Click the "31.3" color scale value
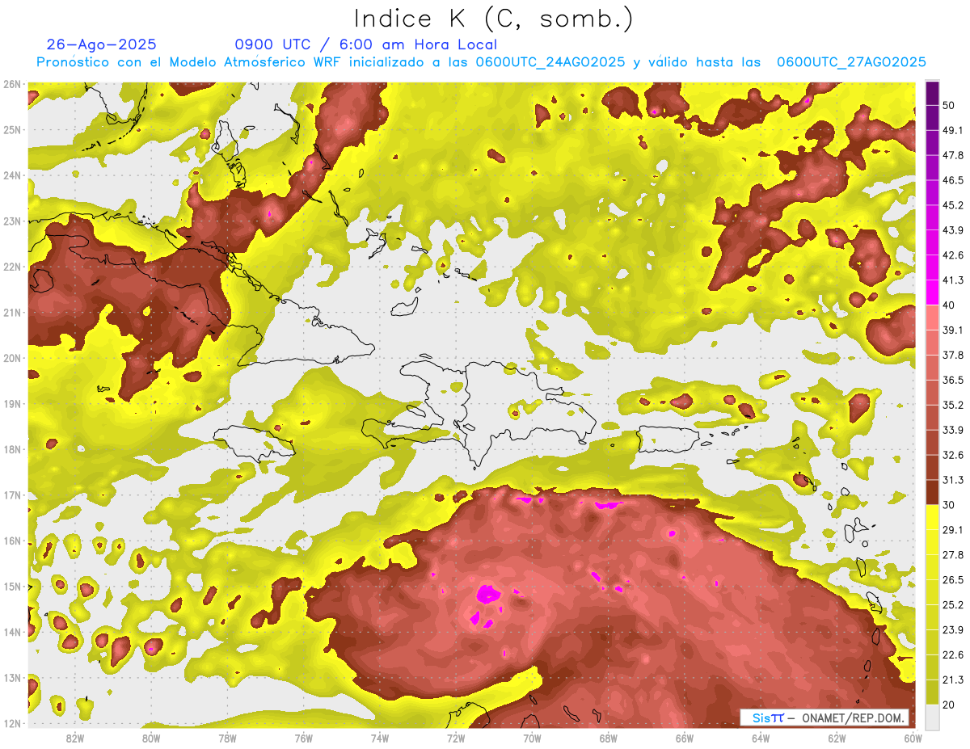Viewport: 970px width, 749px height. click(x=953, y=480)
